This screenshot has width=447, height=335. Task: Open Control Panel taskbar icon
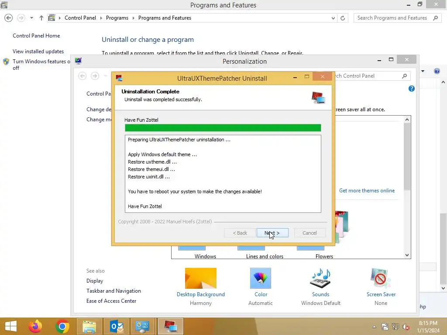pyautogui.click(x=142, y=326)
